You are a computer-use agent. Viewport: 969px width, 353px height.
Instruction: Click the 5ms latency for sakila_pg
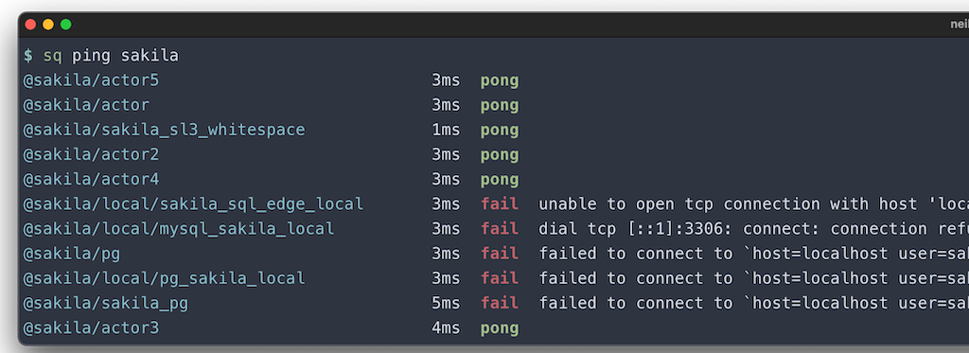(x=446, y=303)
